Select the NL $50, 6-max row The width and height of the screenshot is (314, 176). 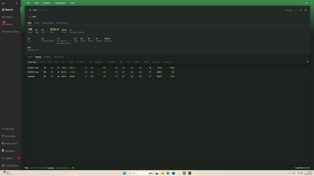167,72
